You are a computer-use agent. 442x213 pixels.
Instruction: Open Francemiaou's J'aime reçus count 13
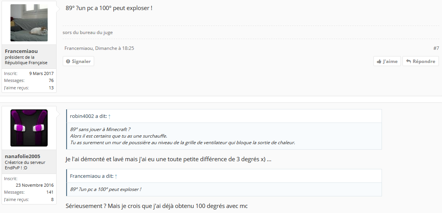pyautogui.click(x=51, y=88)
